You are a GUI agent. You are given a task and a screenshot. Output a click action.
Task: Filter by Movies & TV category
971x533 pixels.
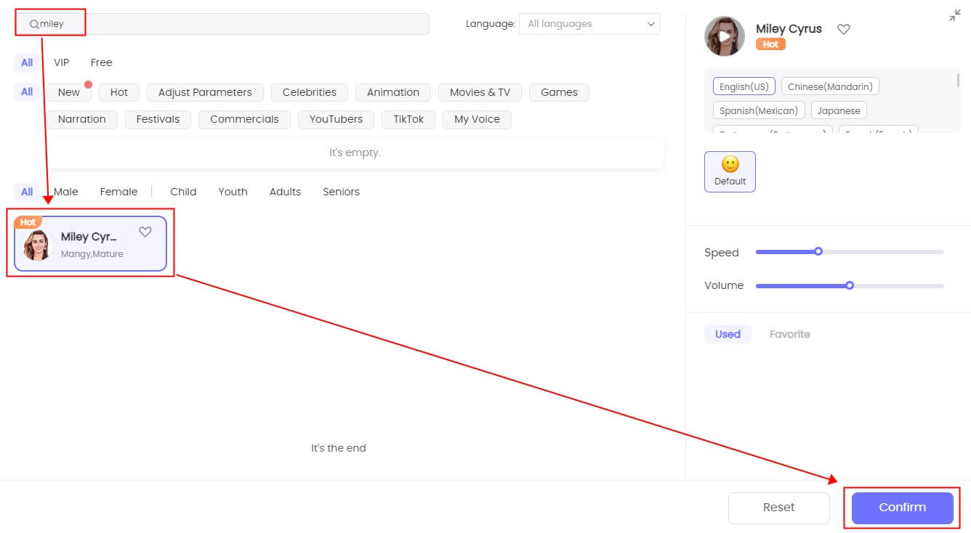480,92
